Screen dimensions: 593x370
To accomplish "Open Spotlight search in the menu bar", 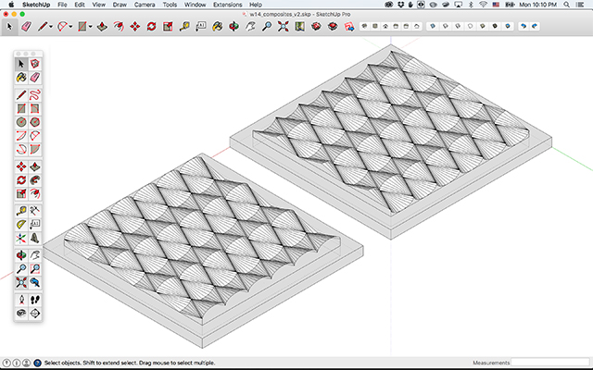I will (x=566, y=5).
